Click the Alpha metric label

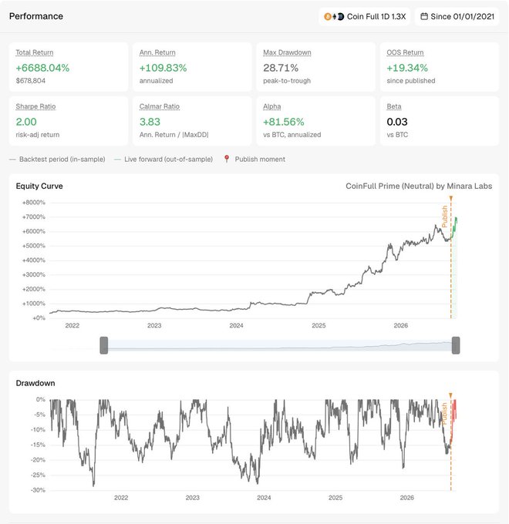tap(272, 106)
